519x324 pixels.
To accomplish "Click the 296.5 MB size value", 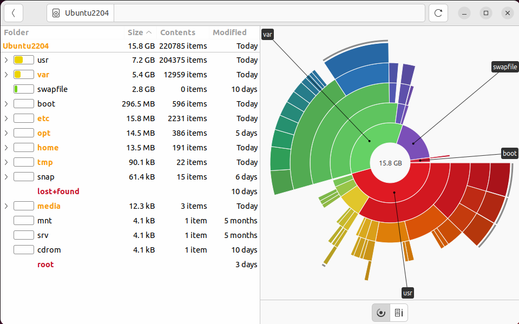I will pos(139,104).
